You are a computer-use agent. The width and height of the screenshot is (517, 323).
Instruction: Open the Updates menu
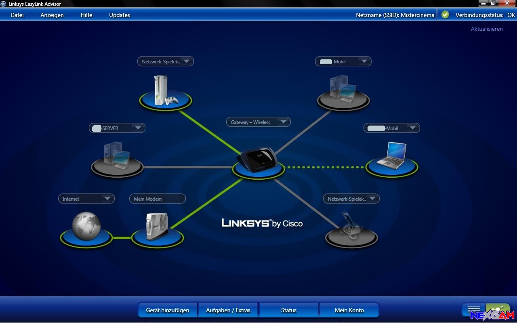120,15
